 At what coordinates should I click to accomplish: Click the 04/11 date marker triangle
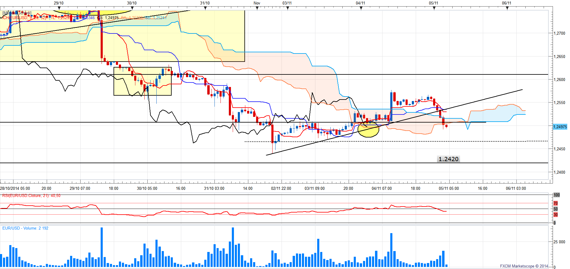tap(361, 8)
